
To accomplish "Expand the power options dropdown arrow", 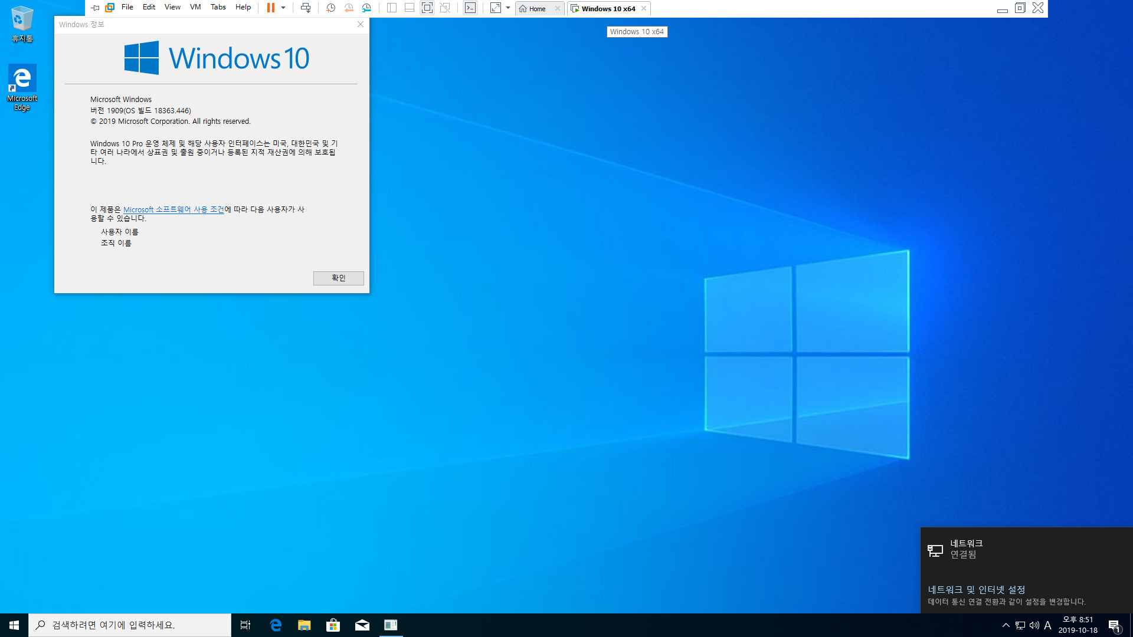I will (283, 8).
